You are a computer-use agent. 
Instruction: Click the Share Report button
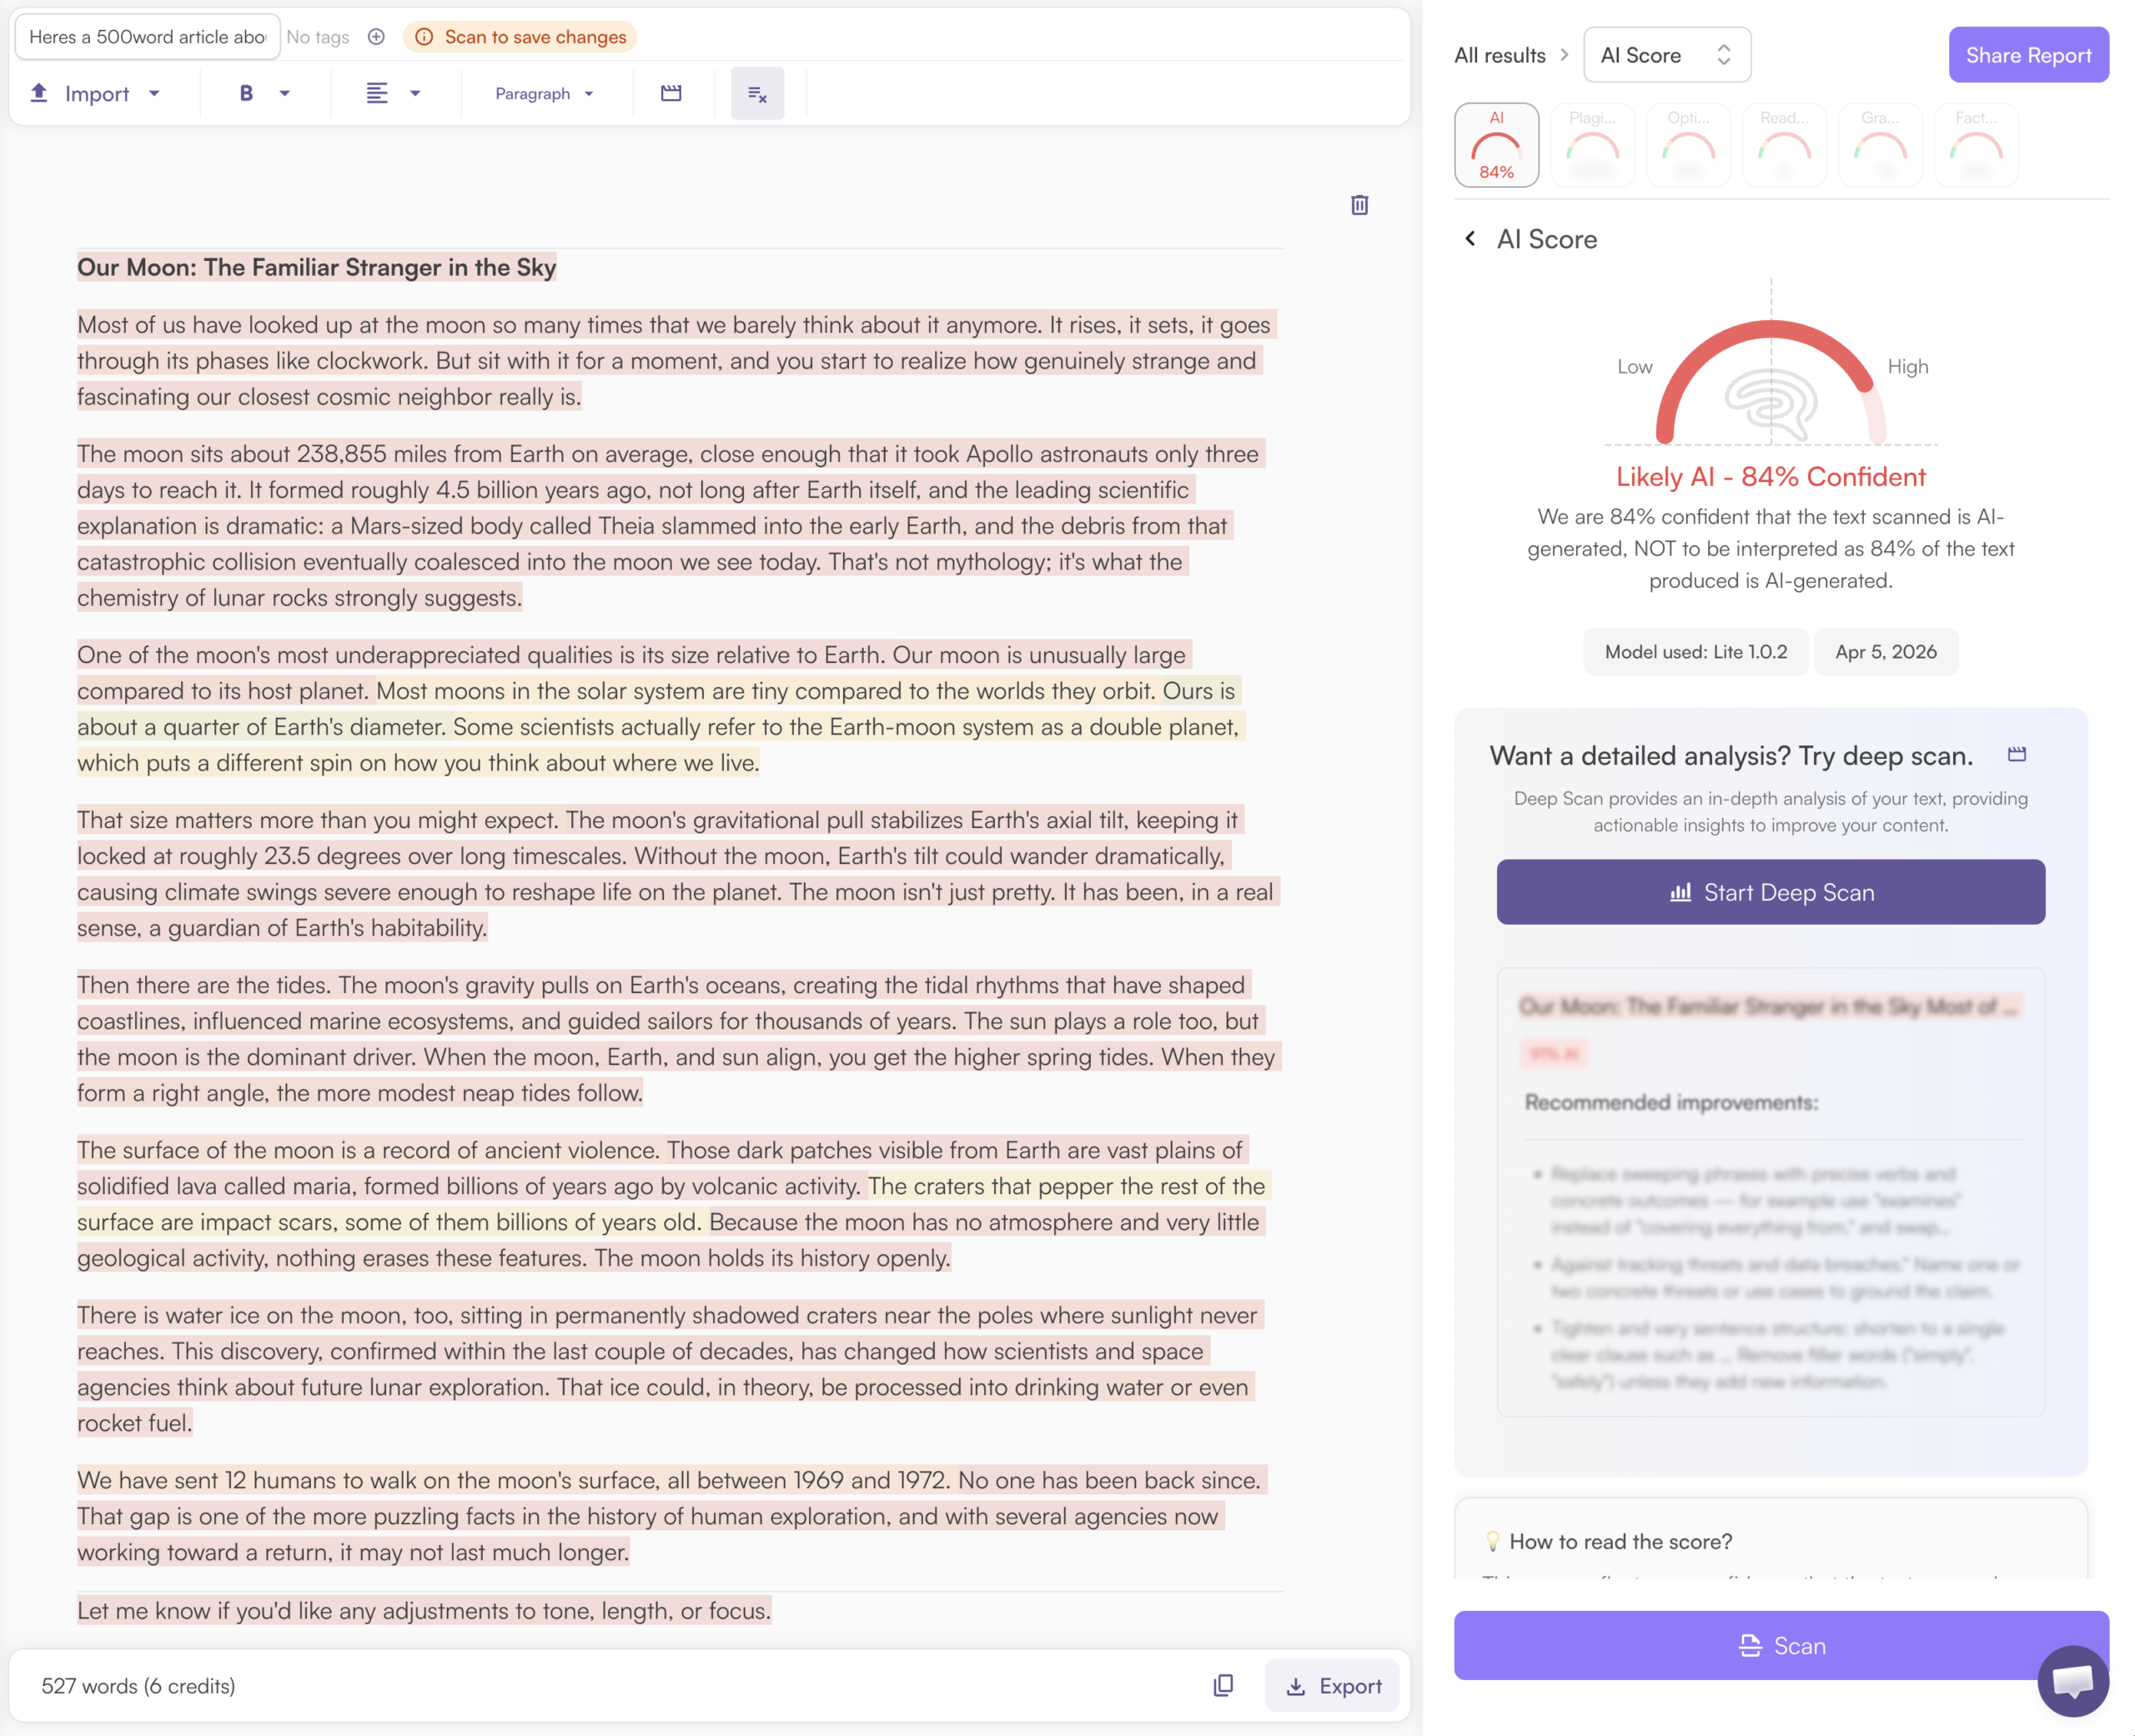coord(2027,55)
